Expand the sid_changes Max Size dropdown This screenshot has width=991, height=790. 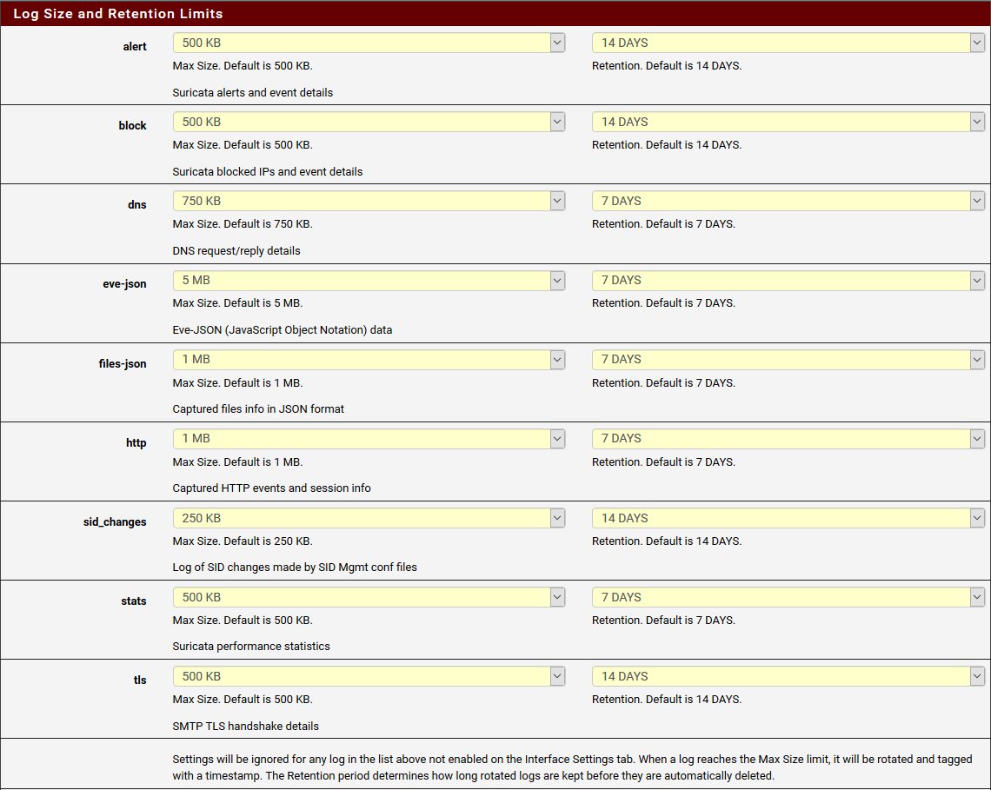coord(369,518)
